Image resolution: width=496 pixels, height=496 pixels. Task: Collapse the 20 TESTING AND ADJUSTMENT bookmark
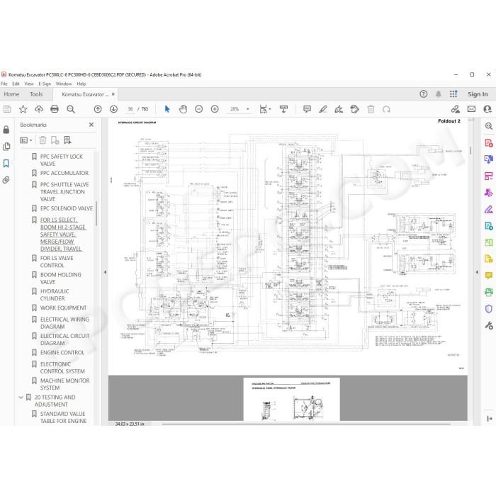[21, 397]
